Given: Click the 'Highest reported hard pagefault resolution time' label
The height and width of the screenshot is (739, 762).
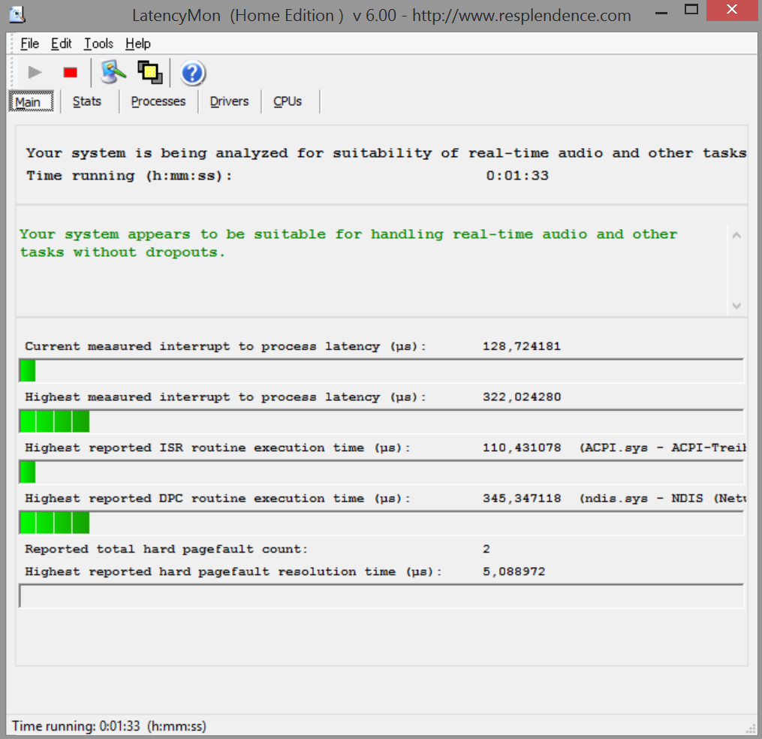Looking at the screenshot, I should coord(233,572).
